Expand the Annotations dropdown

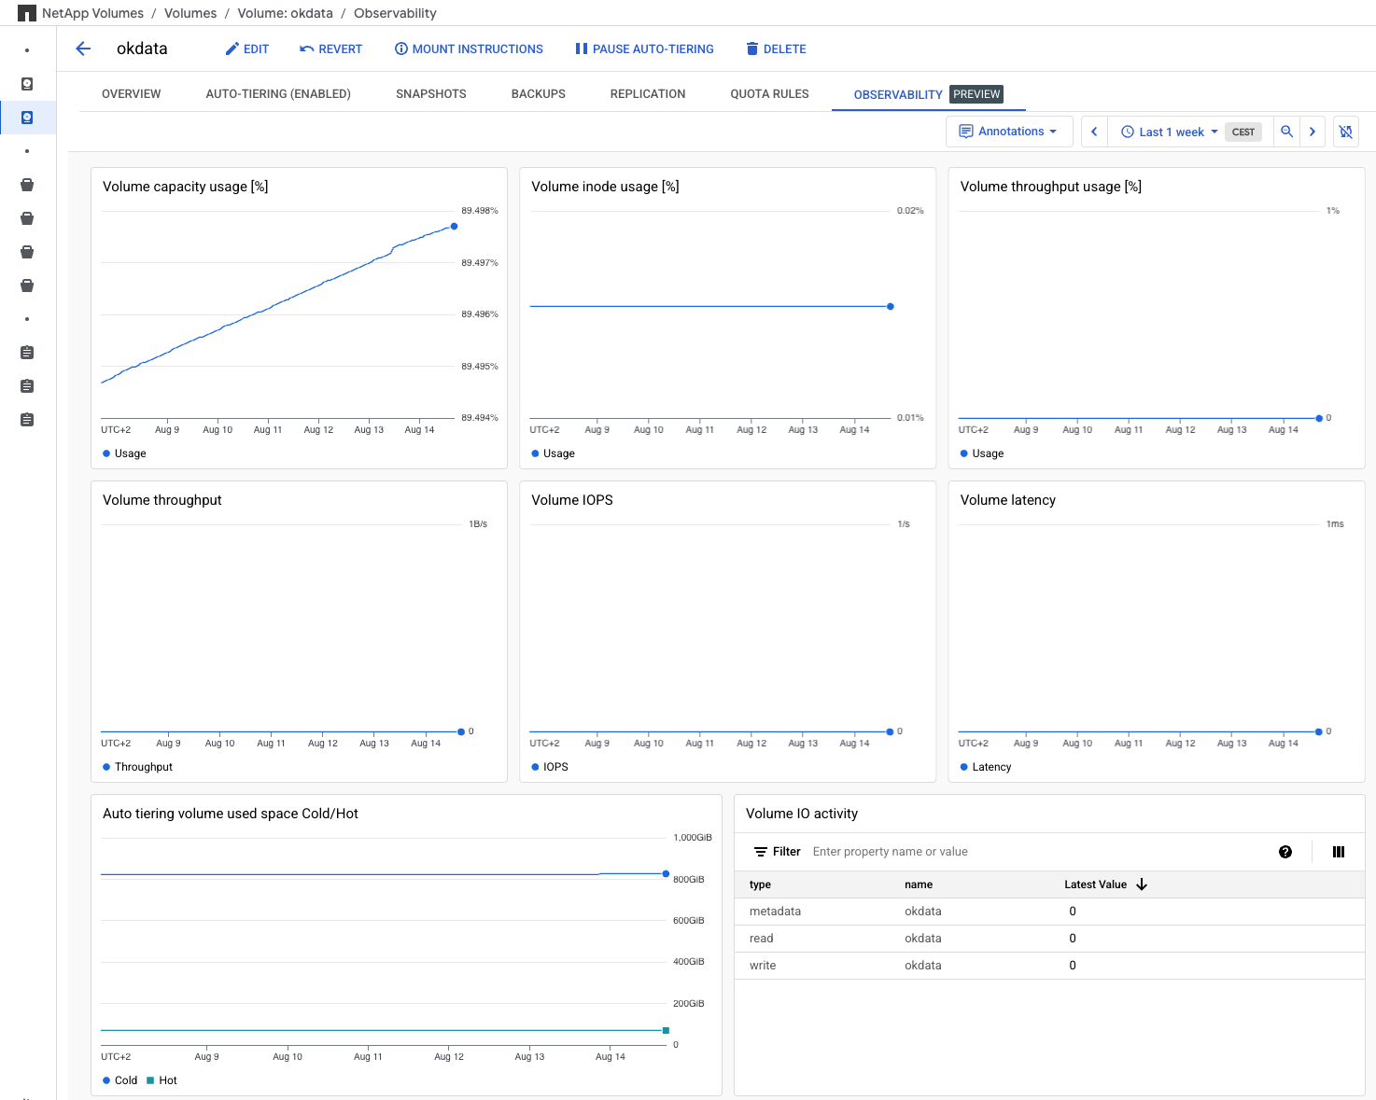click(1009, 132)
